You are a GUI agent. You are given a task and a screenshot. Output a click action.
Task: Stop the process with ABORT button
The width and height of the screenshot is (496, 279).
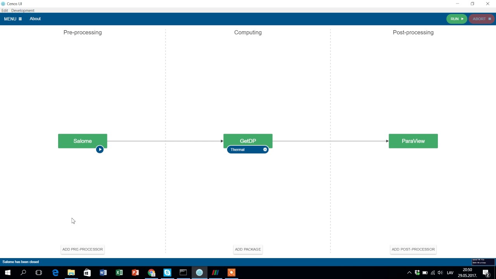tap(482, 19)
